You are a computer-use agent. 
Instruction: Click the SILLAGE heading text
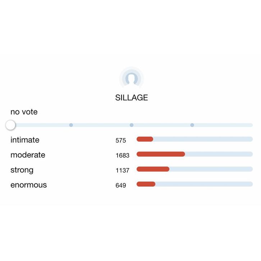pos(132,98)
